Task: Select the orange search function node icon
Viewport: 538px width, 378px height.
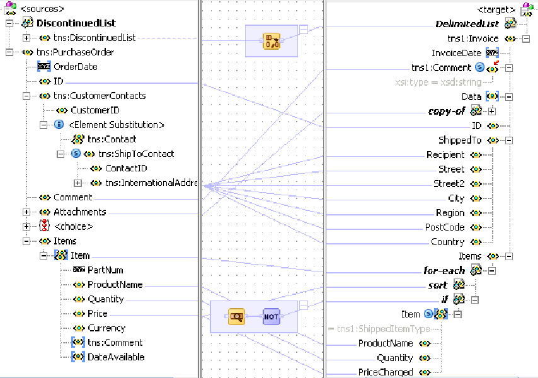Action: pos(236,317)
